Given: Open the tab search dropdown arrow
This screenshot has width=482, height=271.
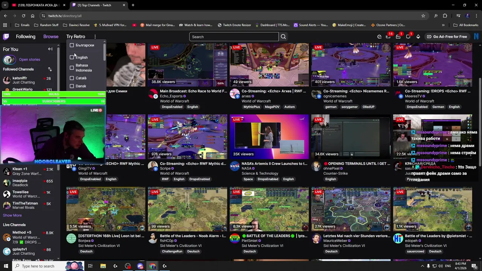Looking at the screenshot, I should tap(5, 5).
